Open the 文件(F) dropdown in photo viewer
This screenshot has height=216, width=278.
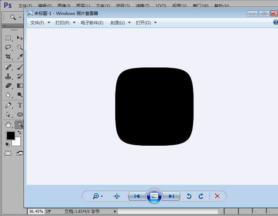37,23
